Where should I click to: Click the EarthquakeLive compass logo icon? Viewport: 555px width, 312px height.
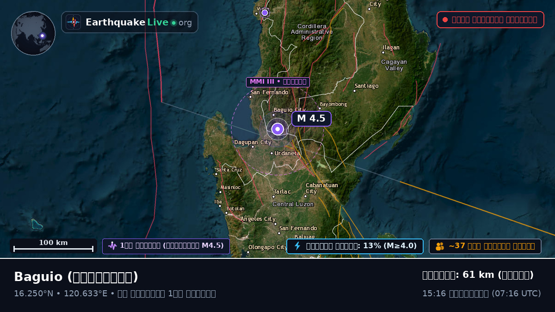(74, 22)
